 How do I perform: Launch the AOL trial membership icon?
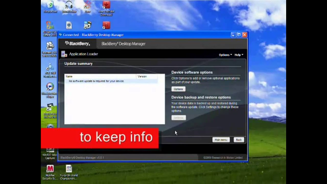[50, 70]
